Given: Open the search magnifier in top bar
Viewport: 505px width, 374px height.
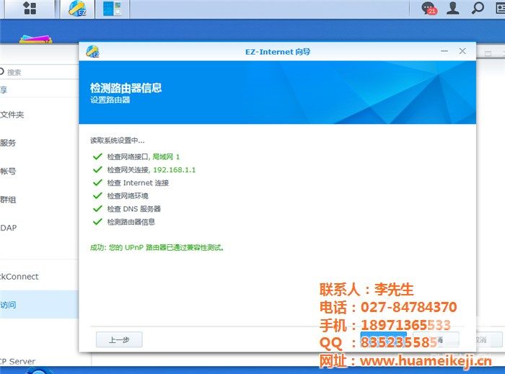Looking at the screenshot, I should (x=478, y=8).
